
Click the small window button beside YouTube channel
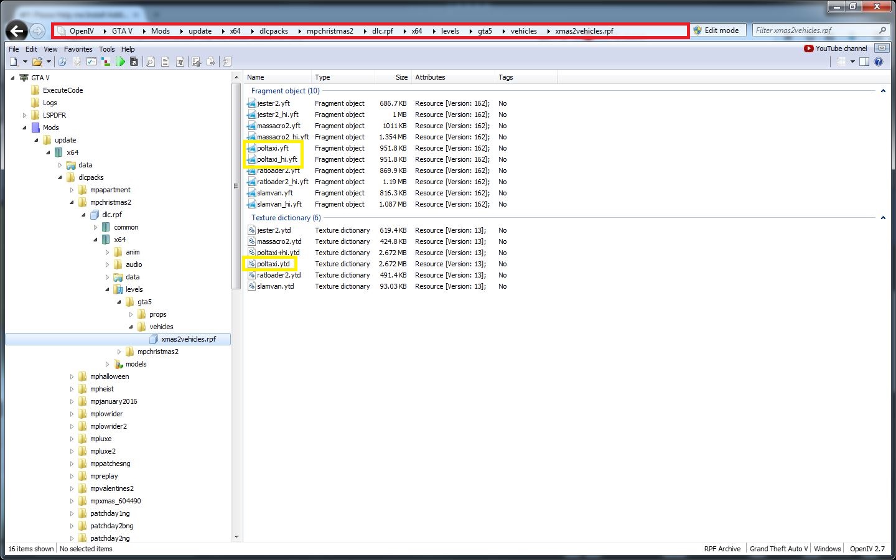(x=881, y=48)
